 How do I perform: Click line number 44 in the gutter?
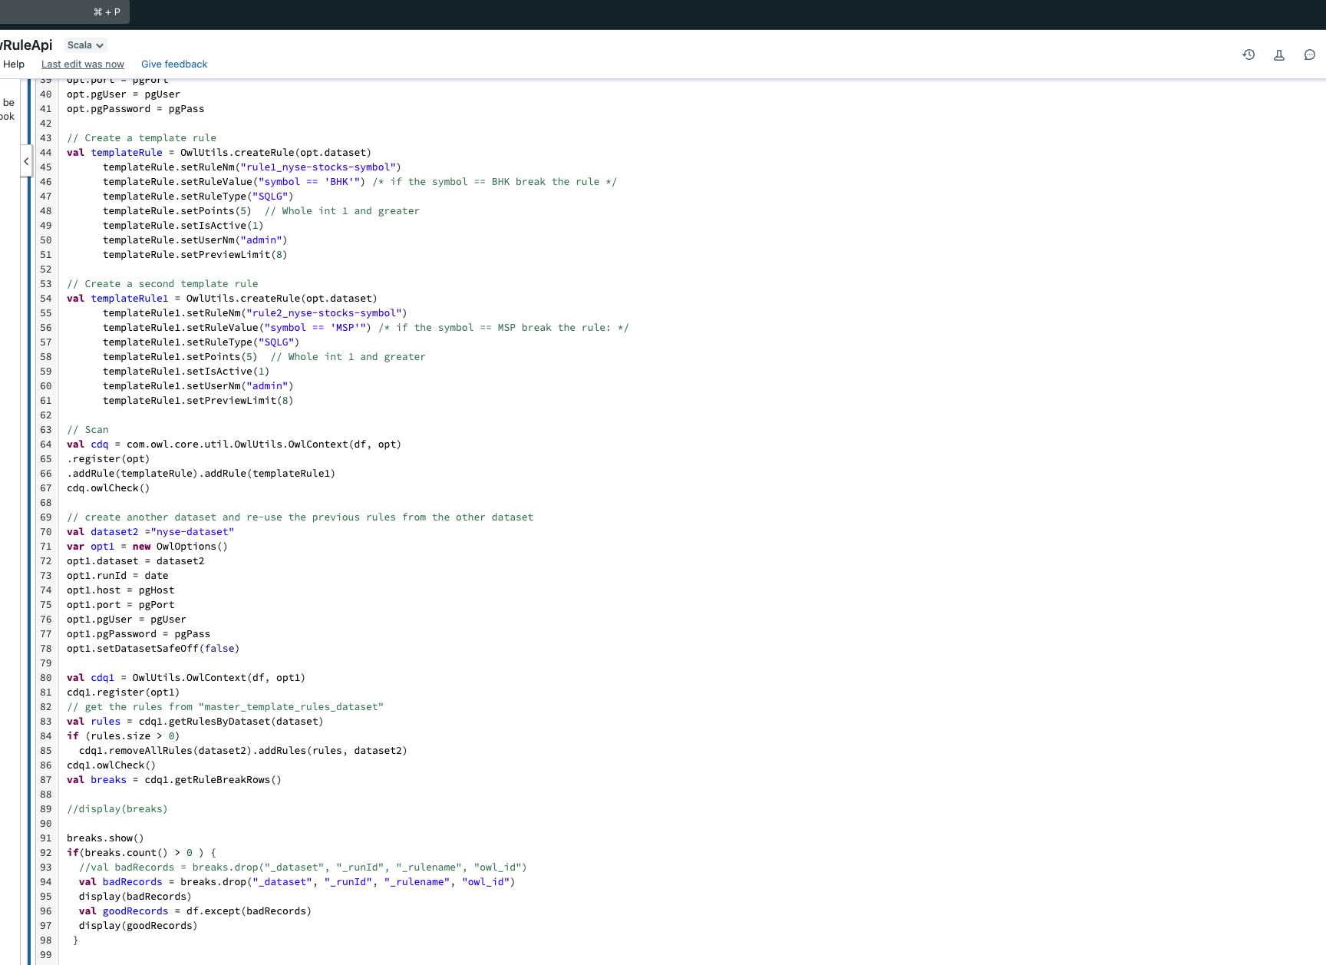click(45, 152)
